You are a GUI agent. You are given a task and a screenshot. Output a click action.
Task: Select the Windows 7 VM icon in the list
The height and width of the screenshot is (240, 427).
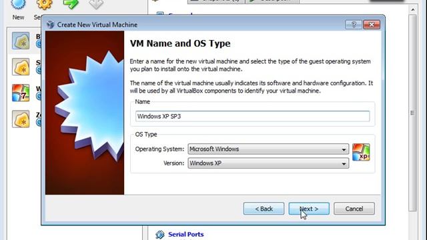coord(21,93)
